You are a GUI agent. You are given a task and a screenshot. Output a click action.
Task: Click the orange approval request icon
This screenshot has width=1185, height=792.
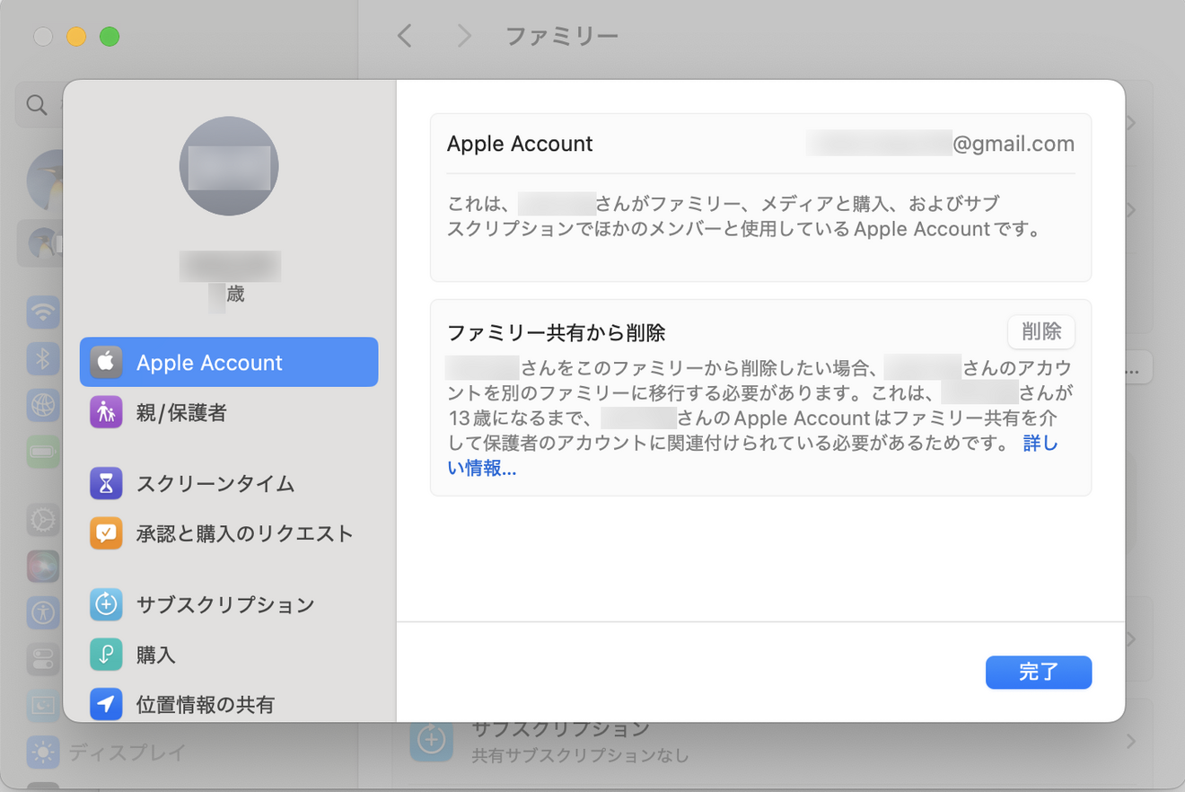coord(106,534)
